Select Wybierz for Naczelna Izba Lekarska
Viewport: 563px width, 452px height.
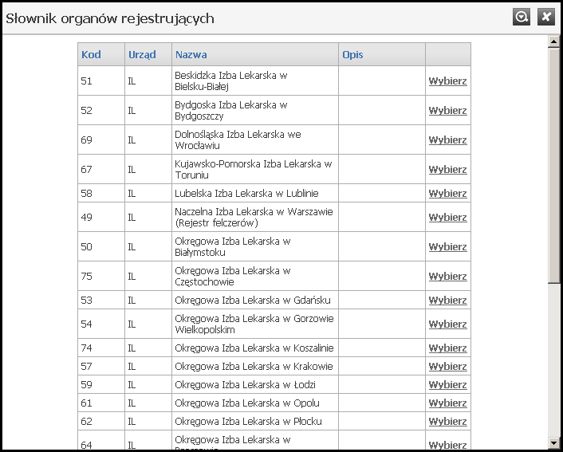(x=447, y=218)
